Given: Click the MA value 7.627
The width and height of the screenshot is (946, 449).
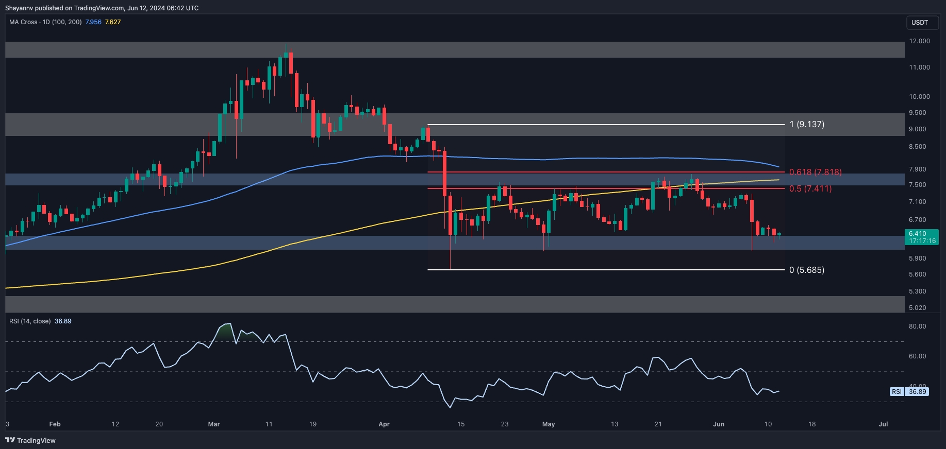Looking at the screenshot, I should pyautogui.click(x=113, y=22).
